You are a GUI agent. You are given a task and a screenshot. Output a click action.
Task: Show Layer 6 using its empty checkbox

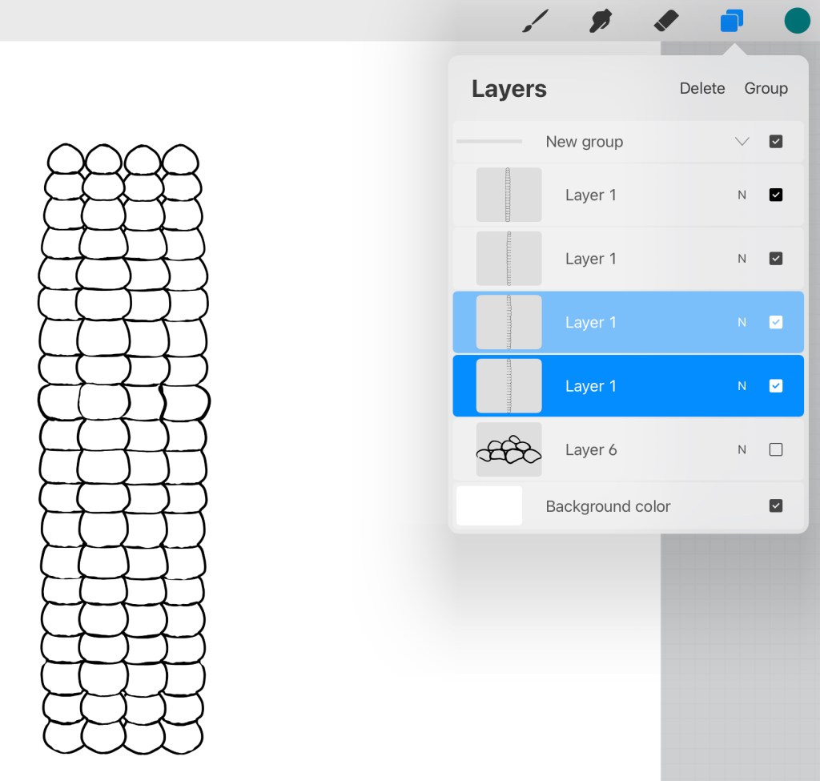pos(775,450)
